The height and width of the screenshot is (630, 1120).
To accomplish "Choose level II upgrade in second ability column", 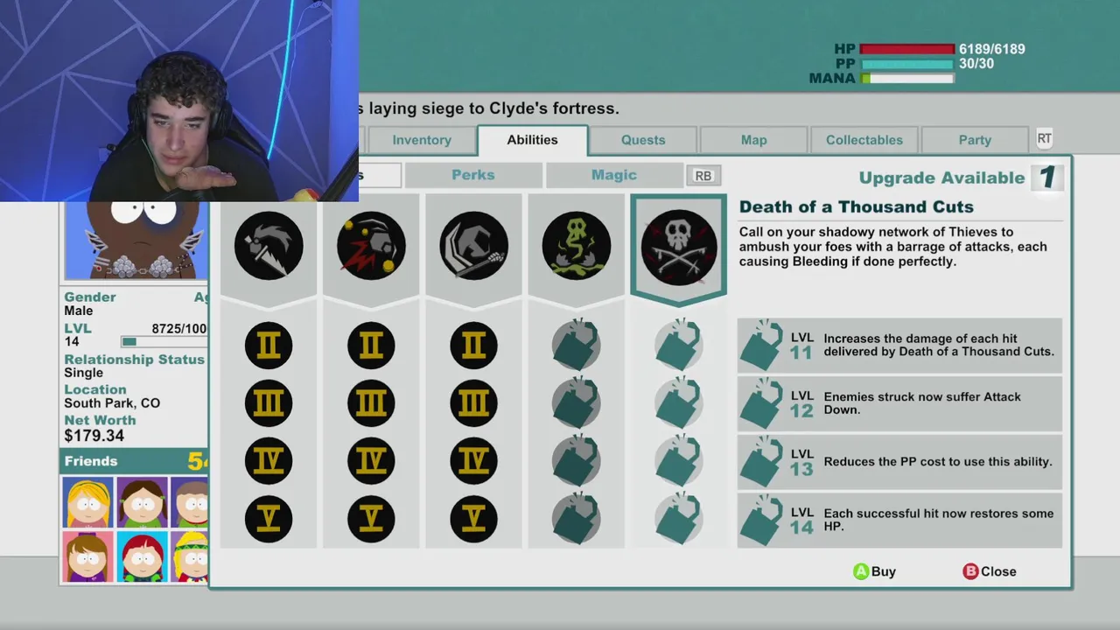I will (371, 346).
